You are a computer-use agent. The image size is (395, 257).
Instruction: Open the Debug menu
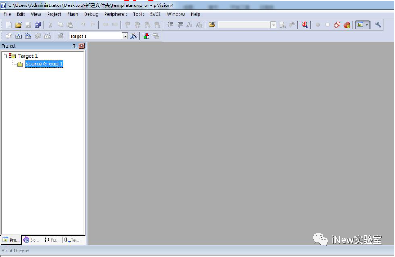point(91,14)
